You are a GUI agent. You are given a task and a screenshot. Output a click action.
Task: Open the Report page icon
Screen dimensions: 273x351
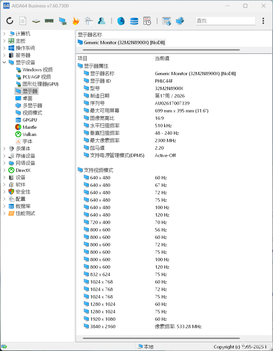(23, 21)
